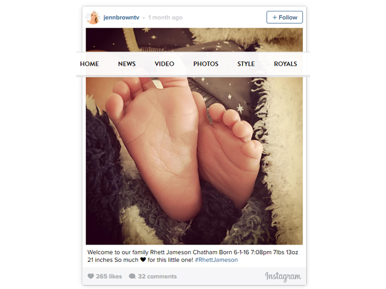
Task: Click the + Follow button
Action: click(285, 17)
